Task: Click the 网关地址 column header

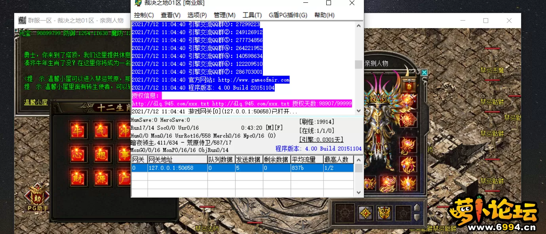Action: pyautogui.click(x=177, y=160)
